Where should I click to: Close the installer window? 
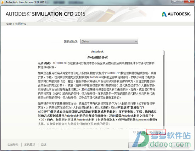coord(189,1)
